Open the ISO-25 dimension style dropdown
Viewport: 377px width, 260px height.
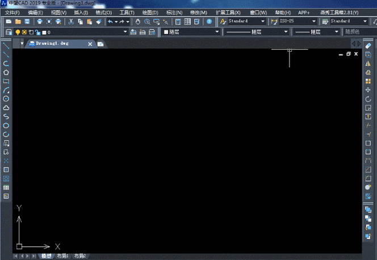point(314,21)
